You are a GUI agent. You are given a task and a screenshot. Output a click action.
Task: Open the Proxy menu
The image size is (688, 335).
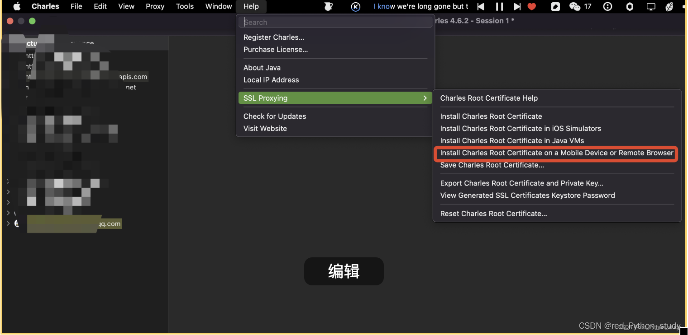coord(155,6)
